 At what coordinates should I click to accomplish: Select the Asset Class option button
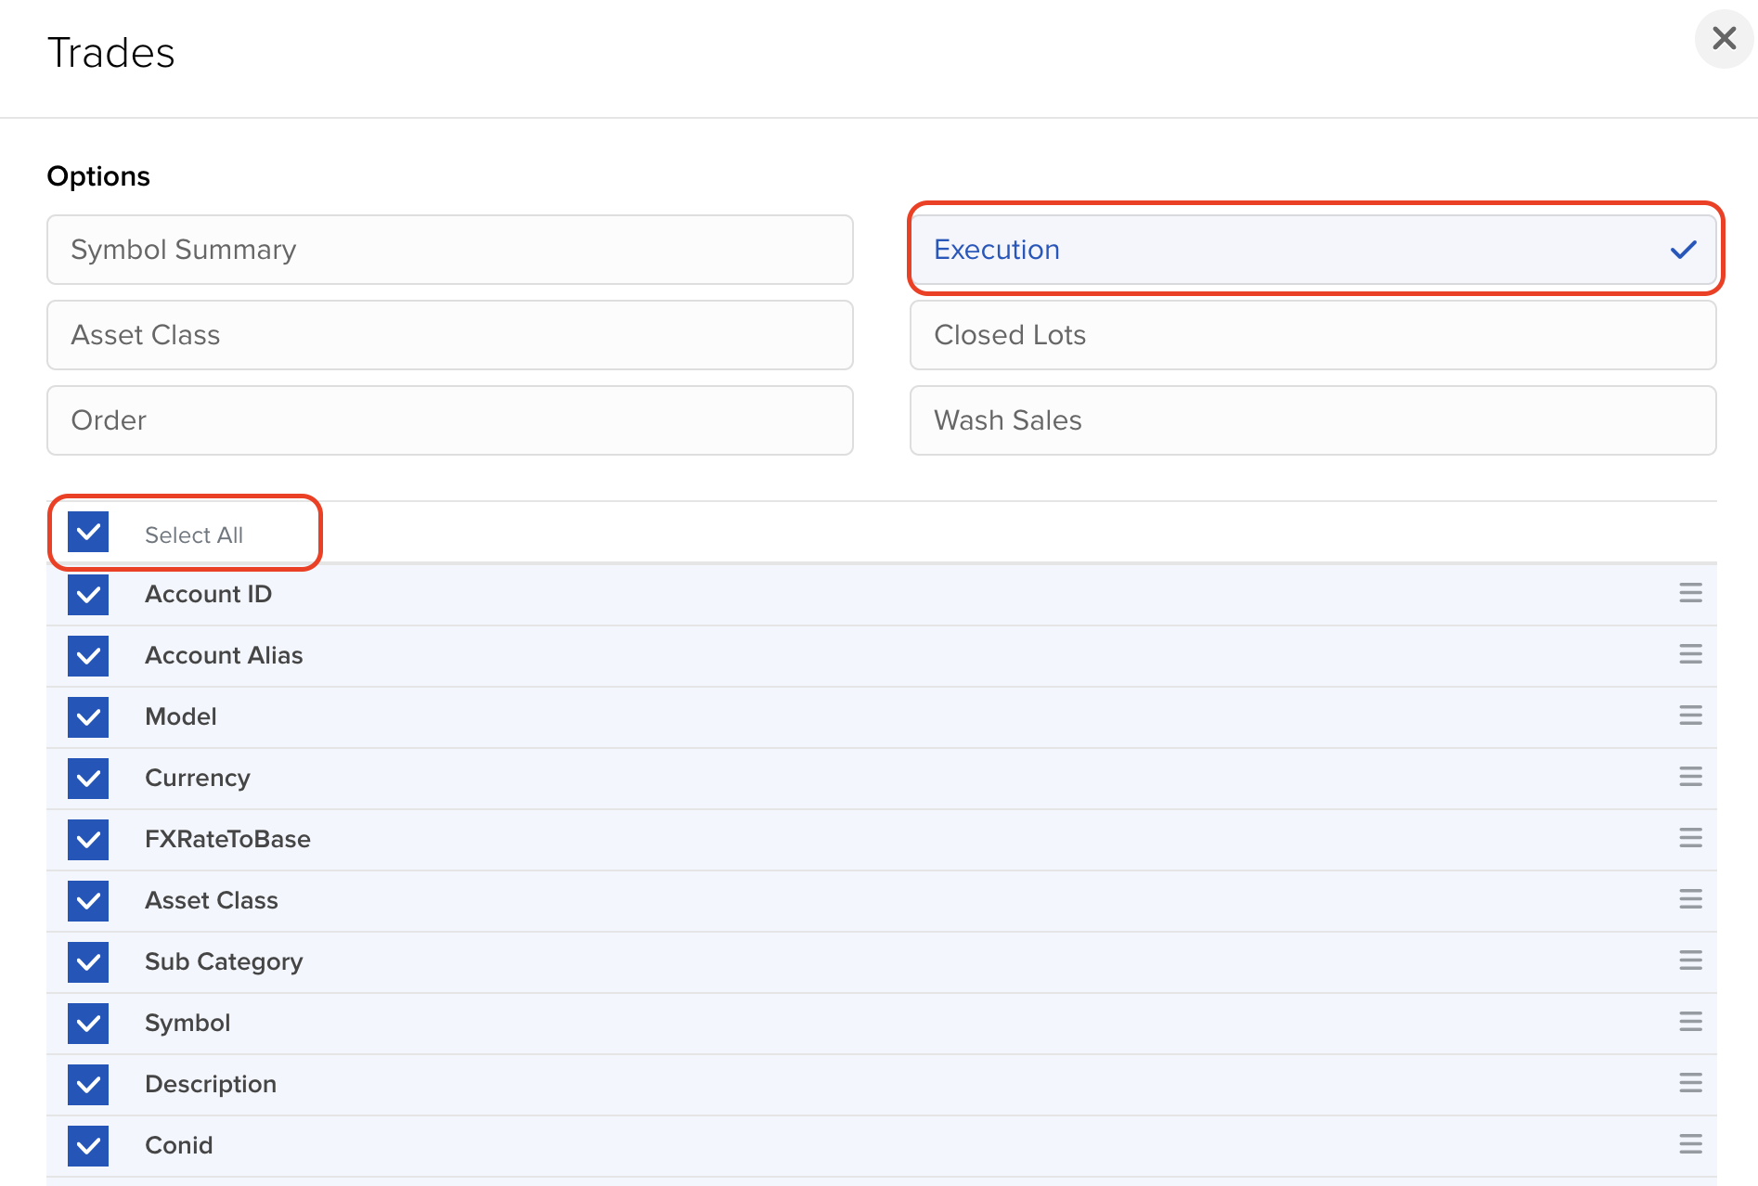(449, 335)
